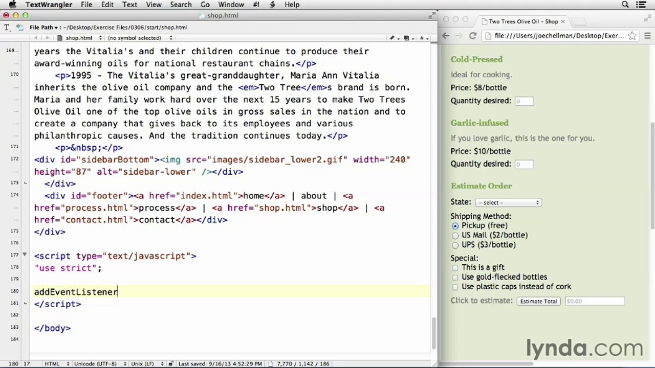Click the browser page vertical scrollbar
Image resolution: width=655 pixels, height=368 pixels.
(651, 176)
